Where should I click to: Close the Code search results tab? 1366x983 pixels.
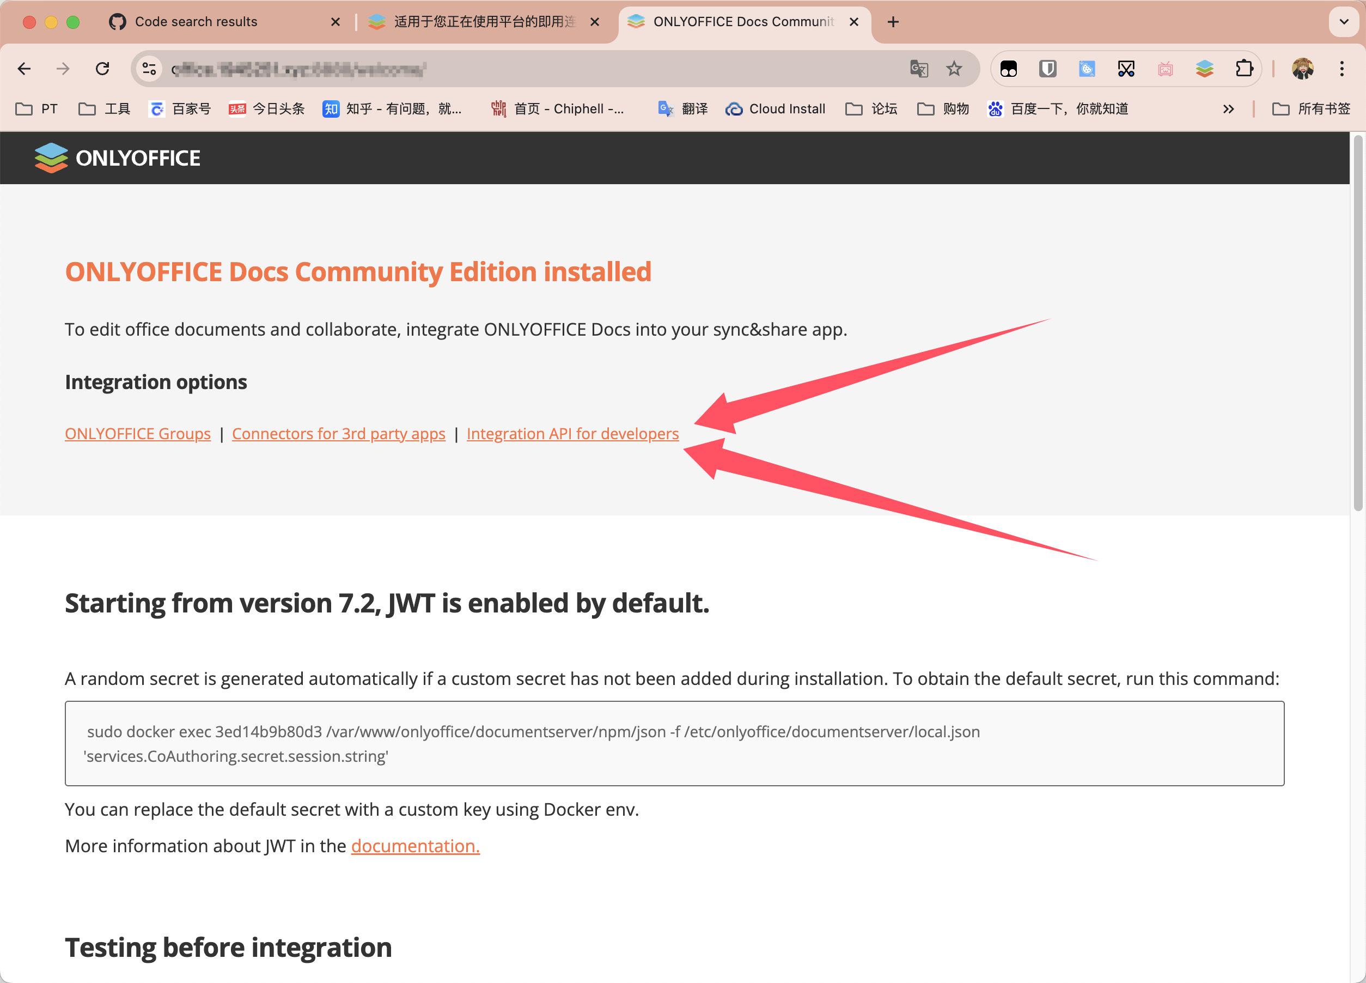point(336,22)
